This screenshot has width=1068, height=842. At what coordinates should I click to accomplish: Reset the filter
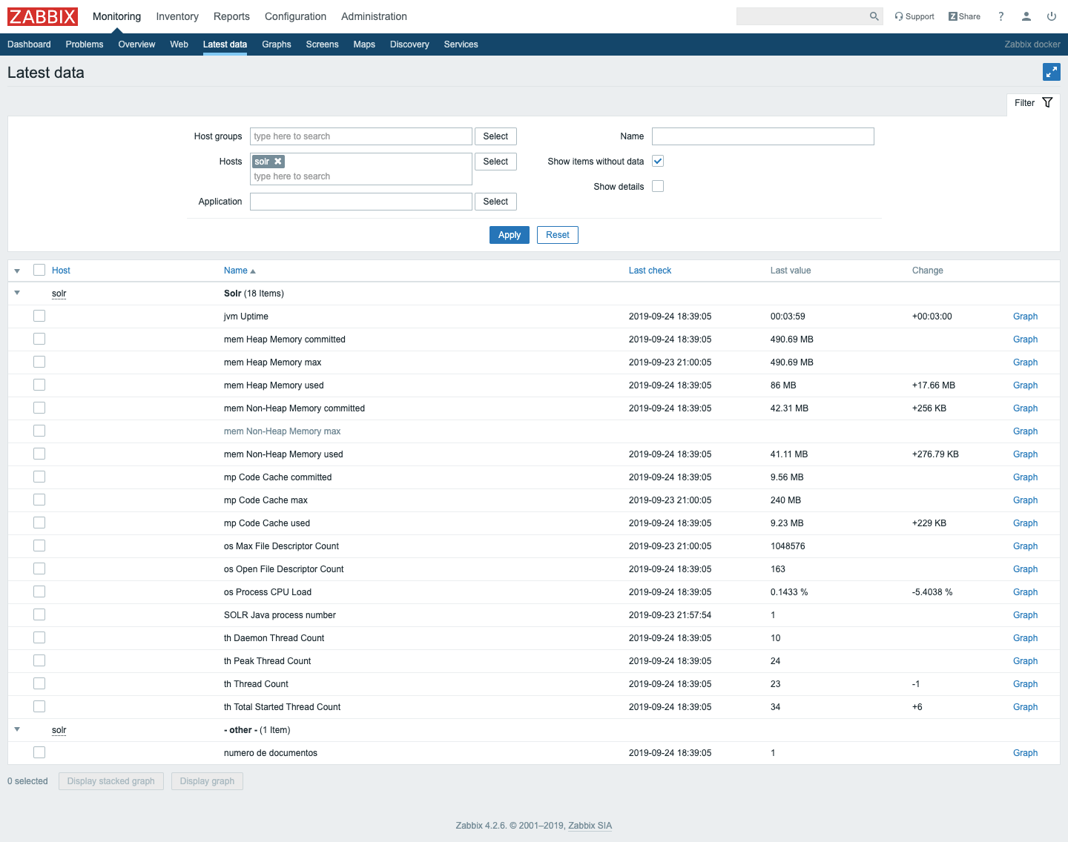pyautogui.click(x=558, y=235)
